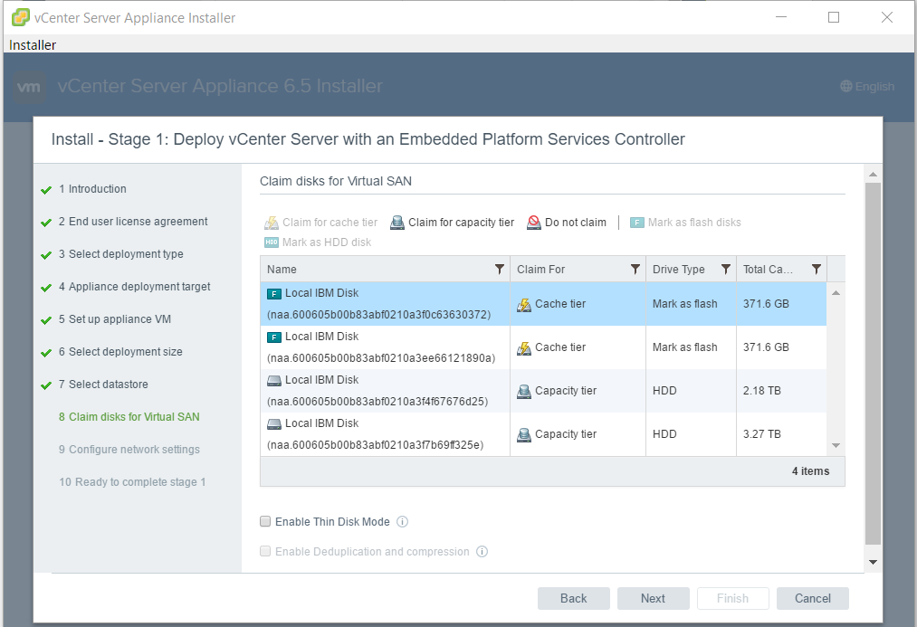This screenshot has width=917, height=627.
Task: Click flash disk icon for naa...e66121890a disk
Action: tap(273, 337)
